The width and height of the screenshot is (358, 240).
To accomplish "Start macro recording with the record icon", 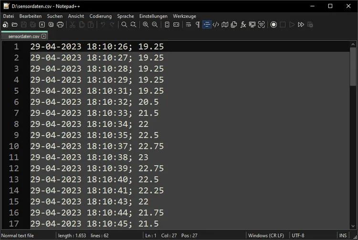I will click(x=274, y=25).
